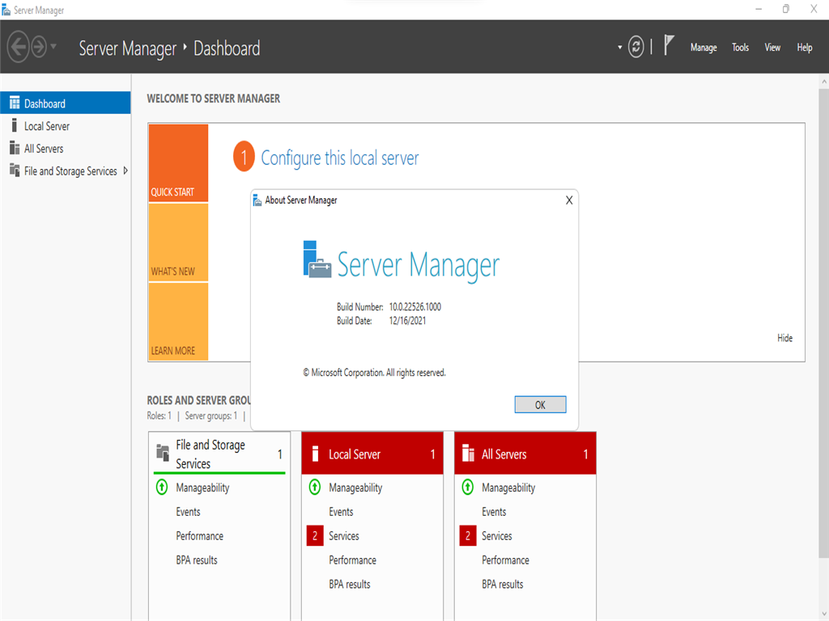The height and width of the screenshot is (621, 829).
Task: Open the notifications flag icon
Action: click(x=667, y=44)
